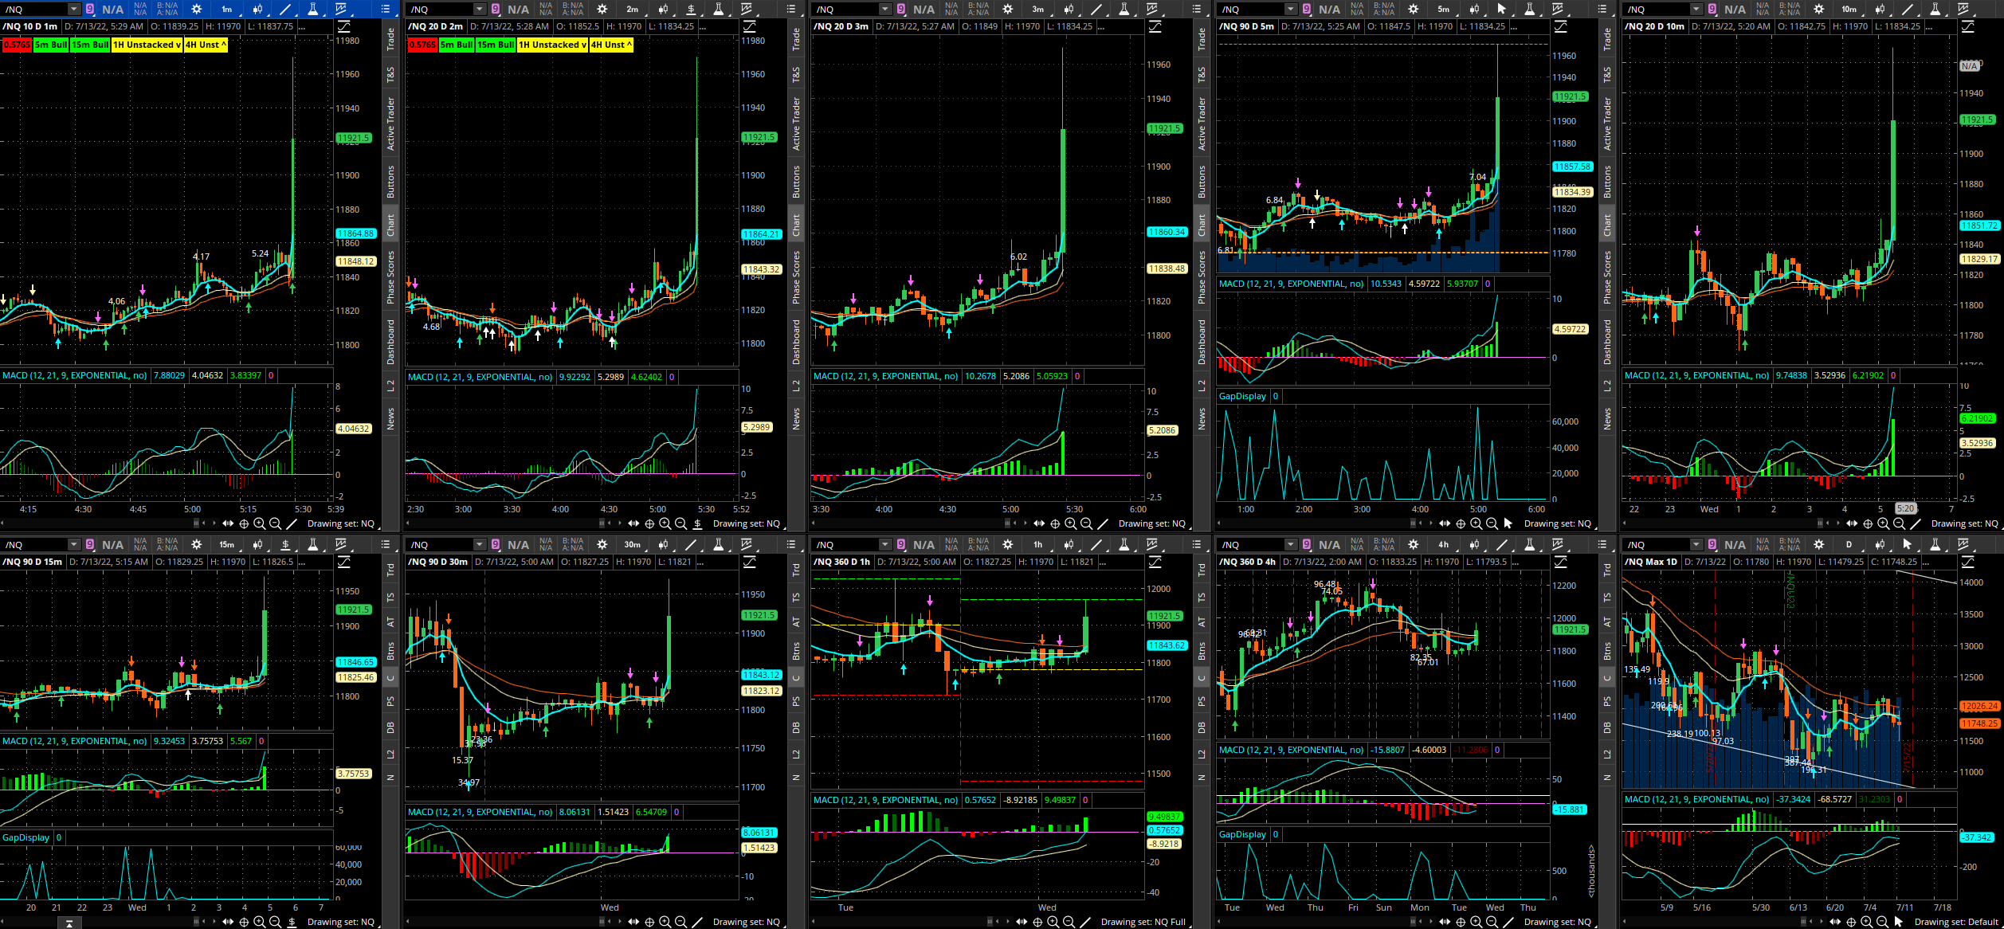Open the 1m timeframe selector
Screen dimensions: 2004x929
(227, 10)
